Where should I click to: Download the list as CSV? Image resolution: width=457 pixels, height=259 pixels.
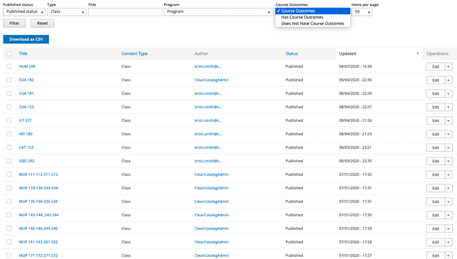[x=26, y=39]
